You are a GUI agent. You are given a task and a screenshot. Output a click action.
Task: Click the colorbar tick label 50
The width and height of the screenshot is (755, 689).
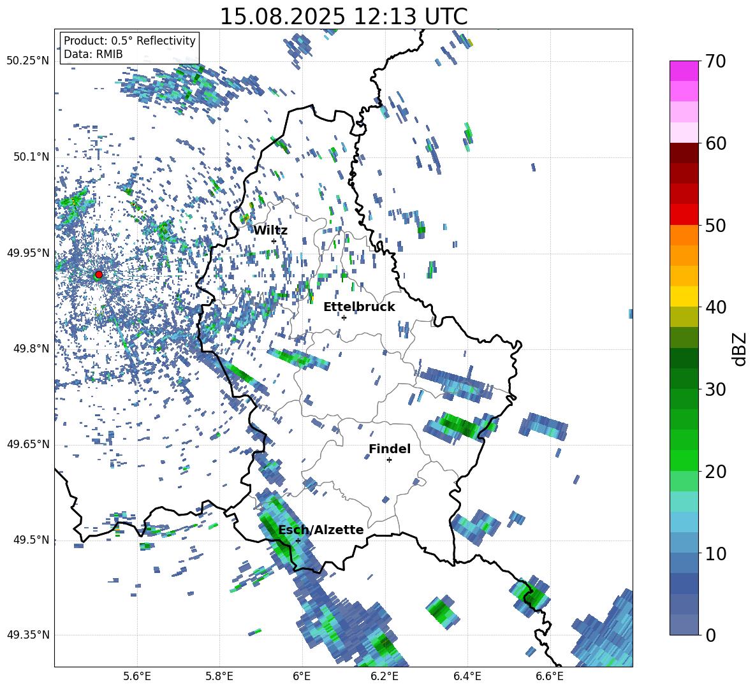coord(716,226)
